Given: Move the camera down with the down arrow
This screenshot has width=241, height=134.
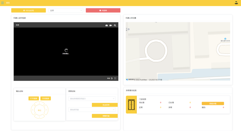Looking at the screenshot, I should pyautogui.click(x=39, y=117).
